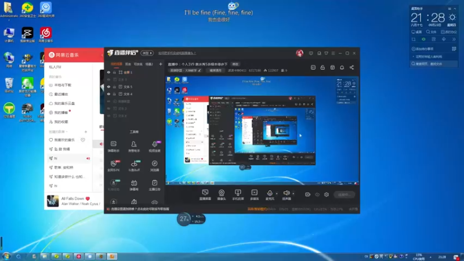Show the hidden 文本 1 layer
Viewport: 464px width, 261px height.
click(108, 79)
